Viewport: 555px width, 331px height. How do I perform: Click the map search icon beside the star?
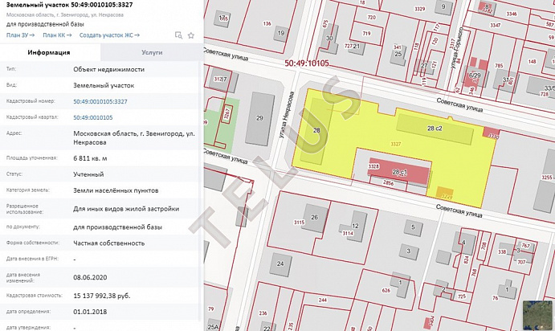tap(179, 35)
